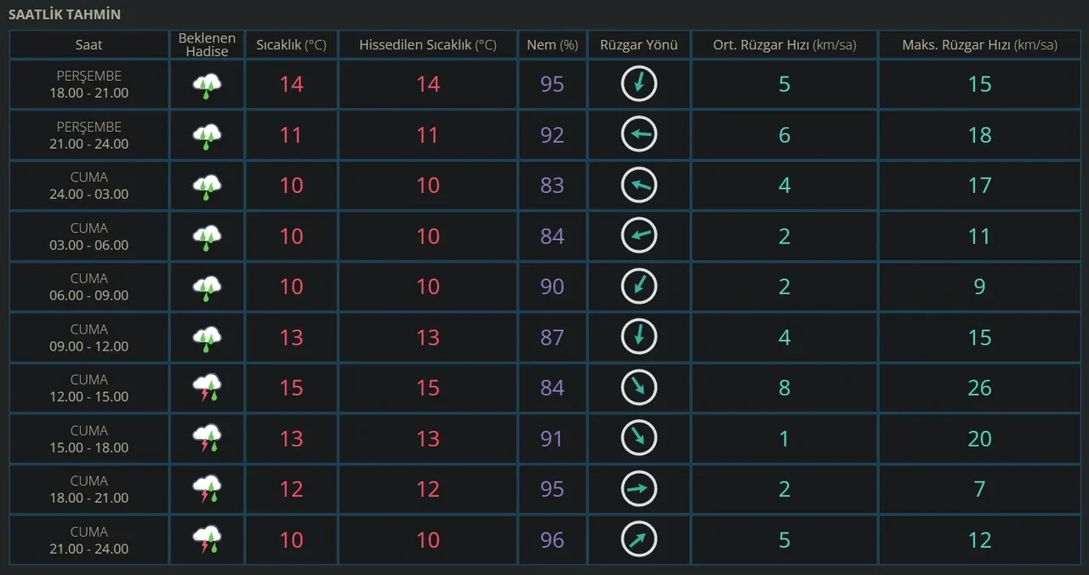The image size is (1089, 575).
Task: Click the wind direction arrow for Cuma 18.00 - 21.00
Action: click(x=639, y=488)
